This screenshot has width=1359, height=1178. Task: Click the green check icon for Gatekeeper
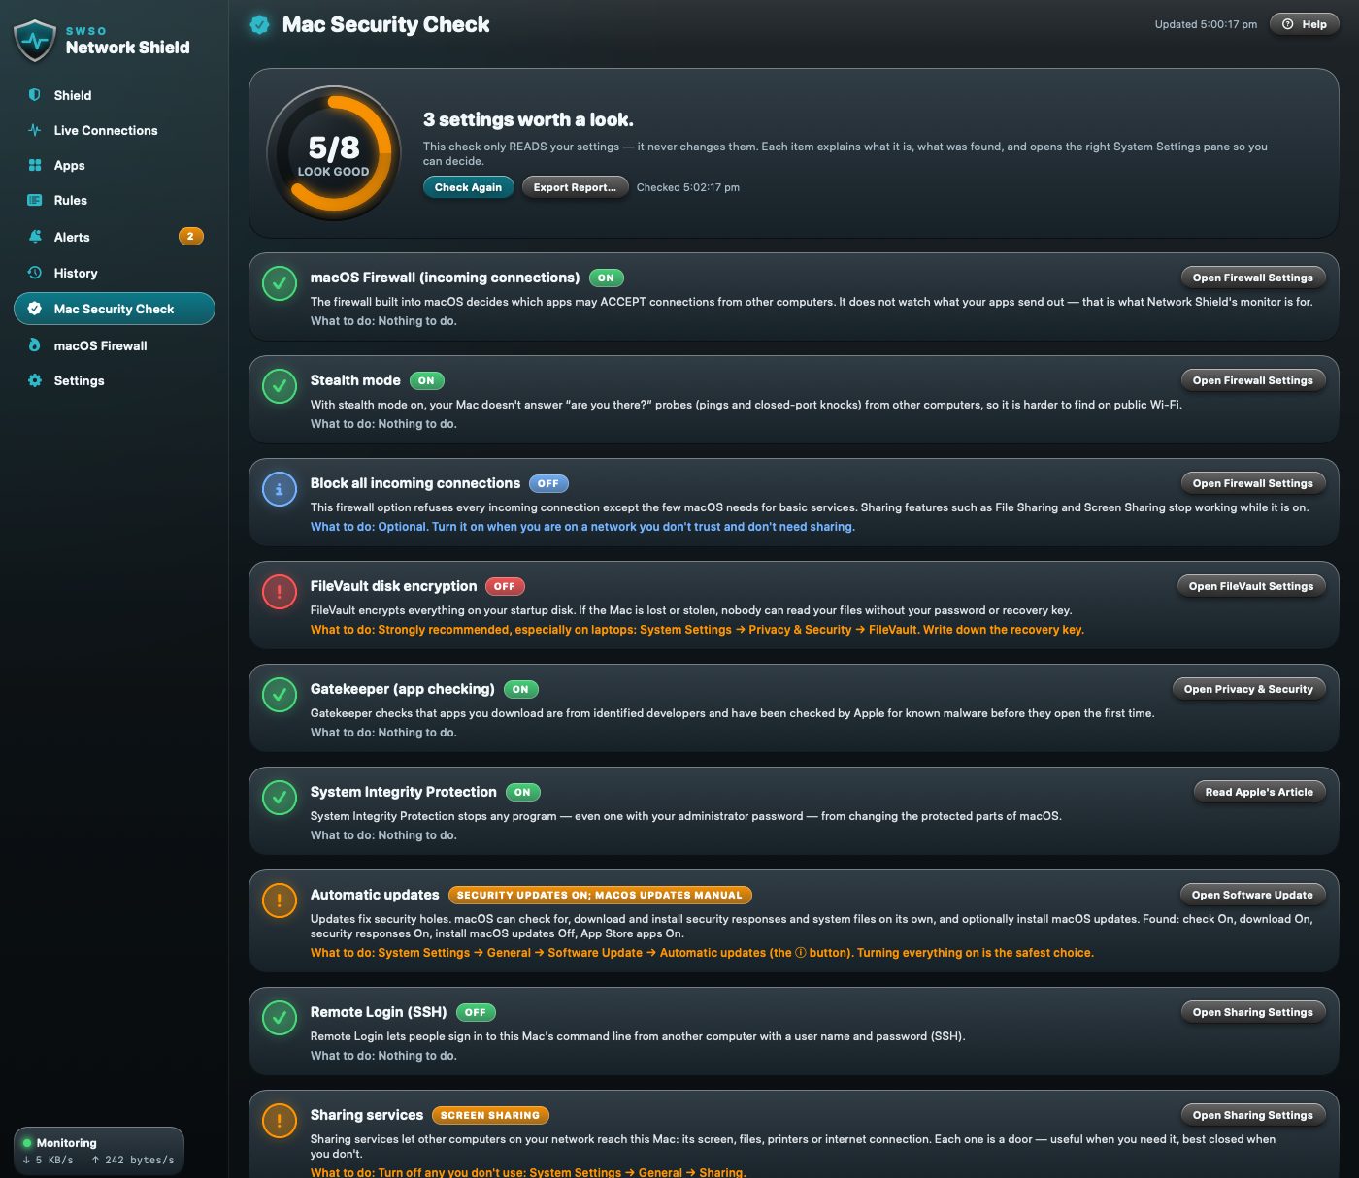(280, 695)
